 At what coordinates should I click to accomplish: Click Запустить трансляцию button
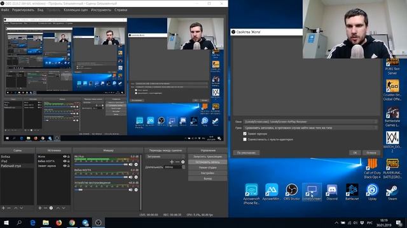(x=207, y=156)
